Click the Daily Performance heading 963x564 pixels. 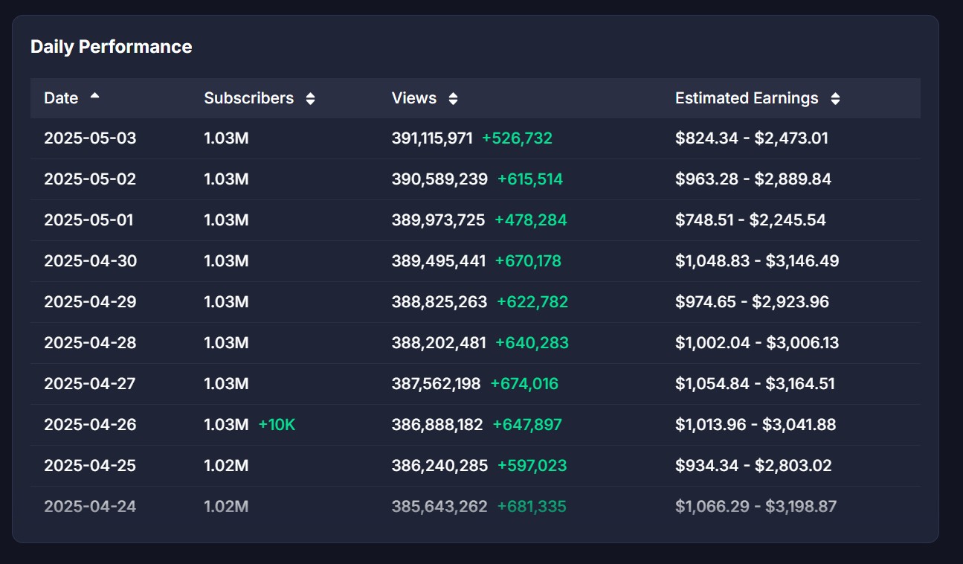coord(111,47)
